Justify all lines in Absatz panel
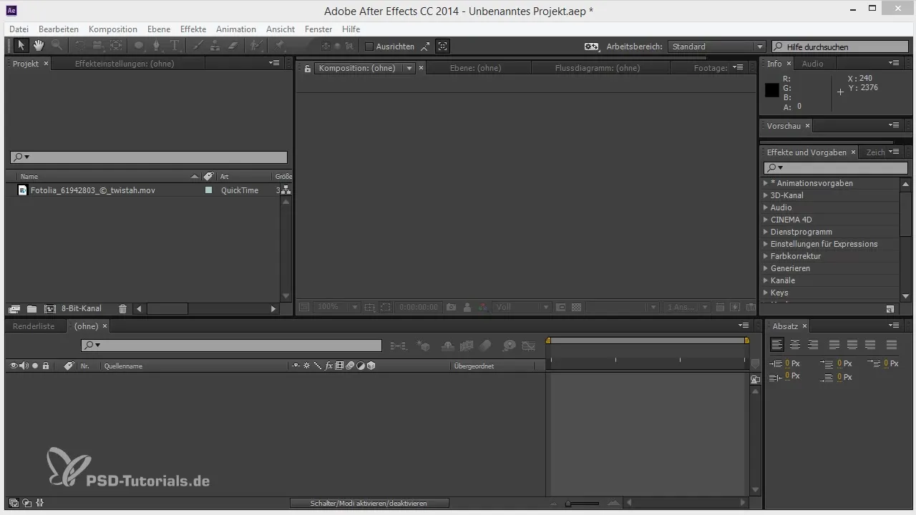 pyautogui.click(x=891, y=345)
